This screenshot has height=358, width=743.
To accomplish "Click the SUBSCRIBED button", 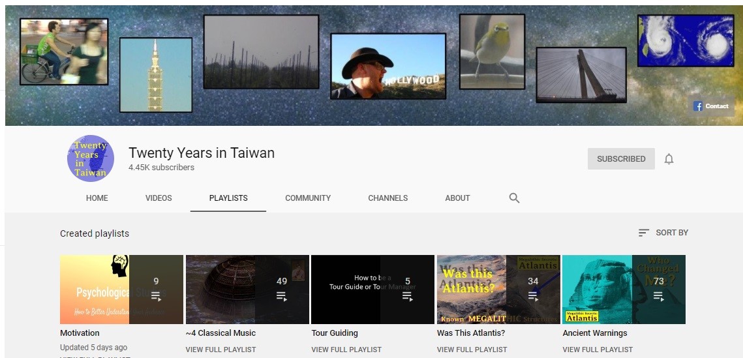I will [621, 158].
